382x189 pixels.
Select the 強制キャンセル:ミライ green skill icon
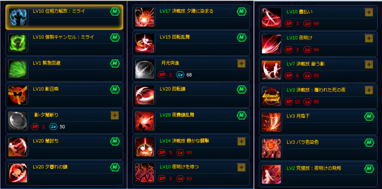pos(18,43)
